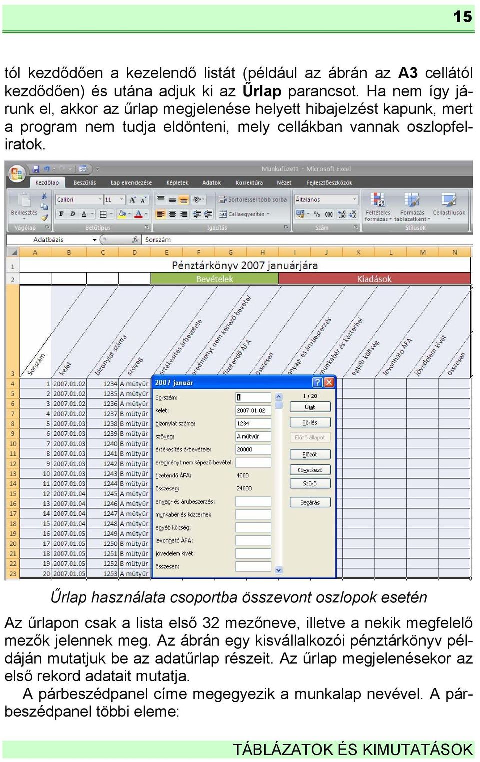Click Sortöréssel több sorba wrap text
The height and width of the screenshot is (762, 480).
tap(253, 200)
